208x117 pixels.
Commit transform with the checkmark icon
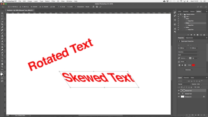[x=100, y=7]
